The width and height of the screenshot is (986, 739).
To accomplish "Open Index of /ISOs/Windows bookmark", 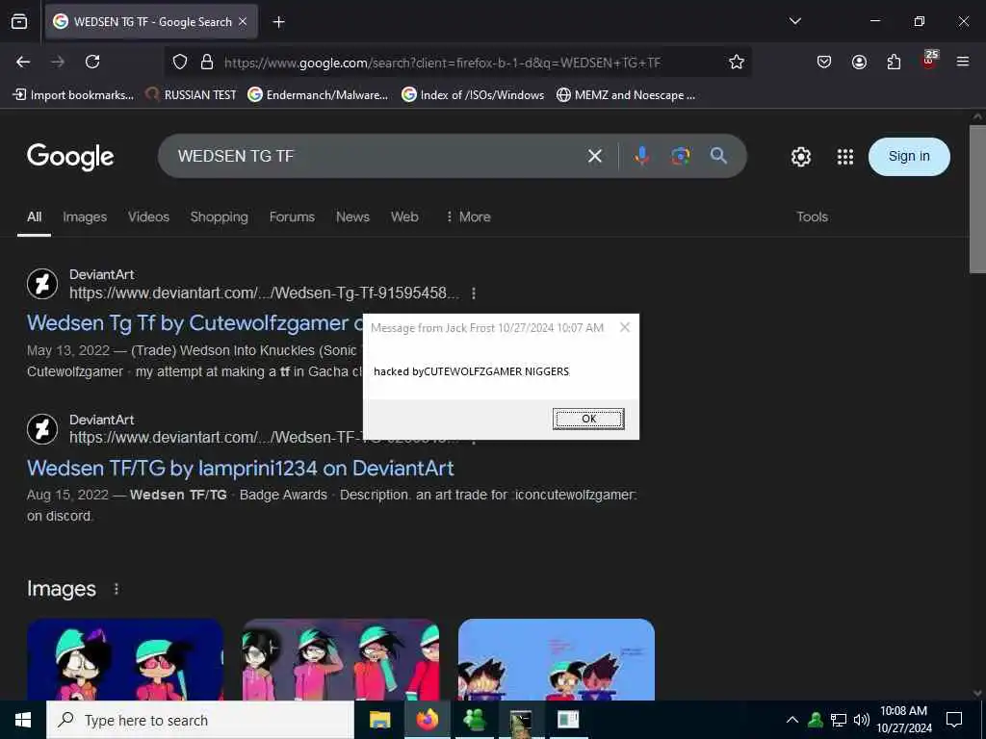I will 473,95.
